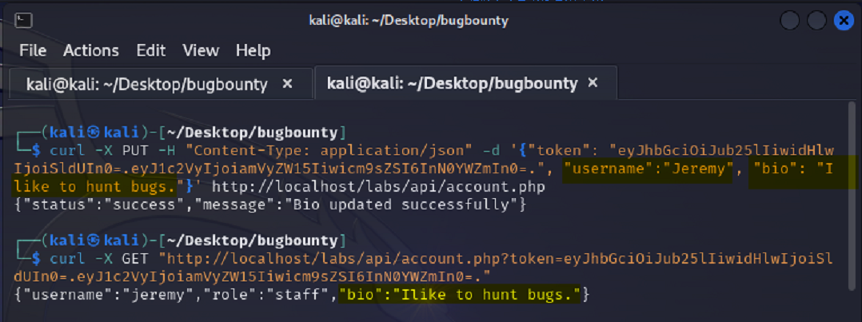
Task: Click the highlighted "bio":"Ilike to hunt bugs." output
Action: pos(460,295)
